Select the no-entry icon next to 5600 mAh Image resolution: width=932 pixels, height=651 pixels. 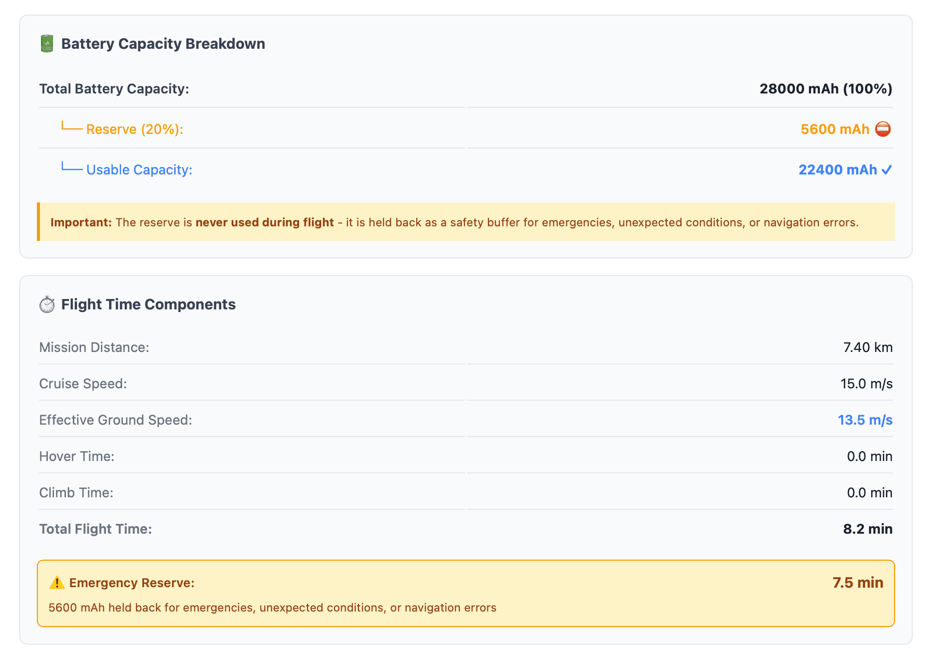tap(883, 129)
